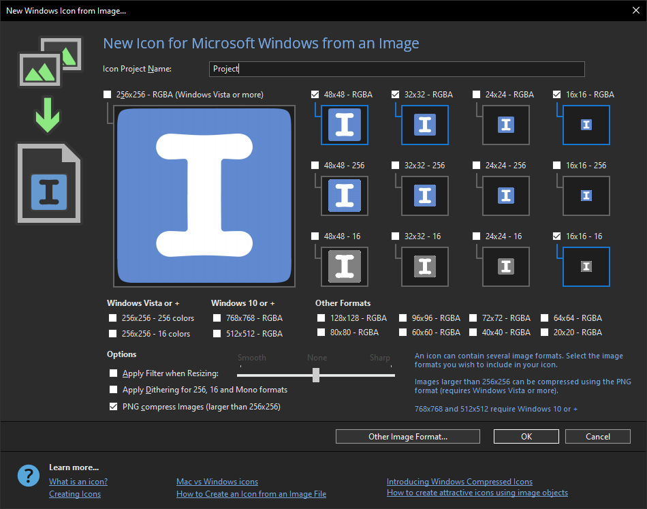Click the grayscale 48x48 - 16 preview thumbnail
The width and height of the screenshot is (647, 509).
click(344, 266)
